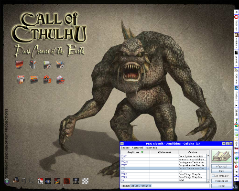Open the Nastavení menu
Viewport: 239px width, 191px height.
pos(137,148)
